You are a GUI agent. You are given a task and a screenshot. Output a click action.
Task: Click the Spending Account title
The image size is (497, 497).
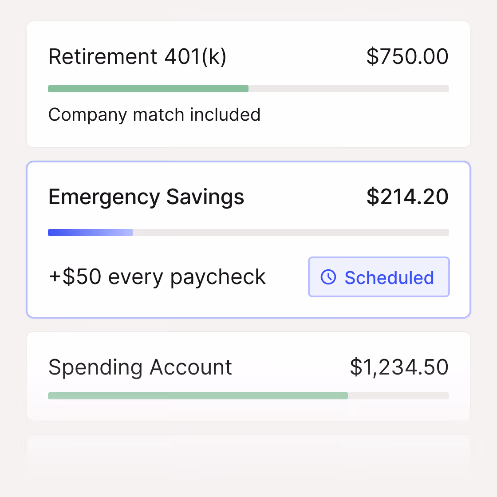pyautogui.click(x=140, y=367)
